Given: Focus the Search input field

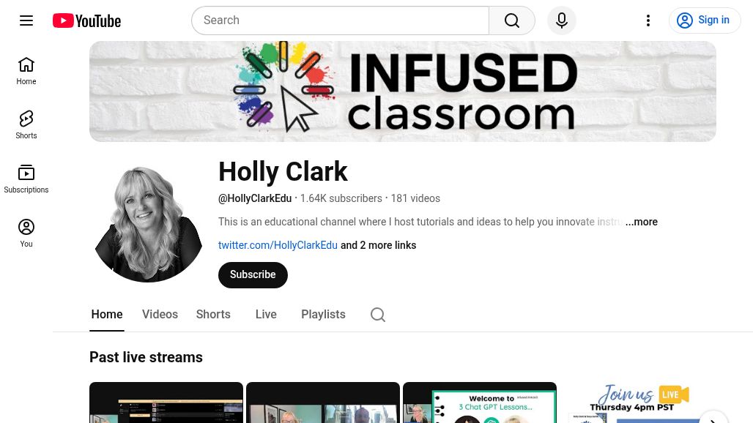Looking at the screenshot, I should coord(341,20).
